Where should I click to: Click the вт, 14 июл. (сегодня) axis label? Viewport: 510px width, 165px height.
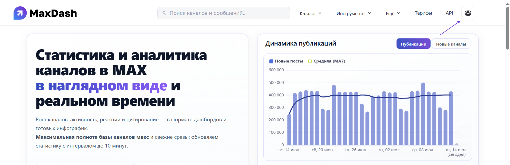[456, 152]
